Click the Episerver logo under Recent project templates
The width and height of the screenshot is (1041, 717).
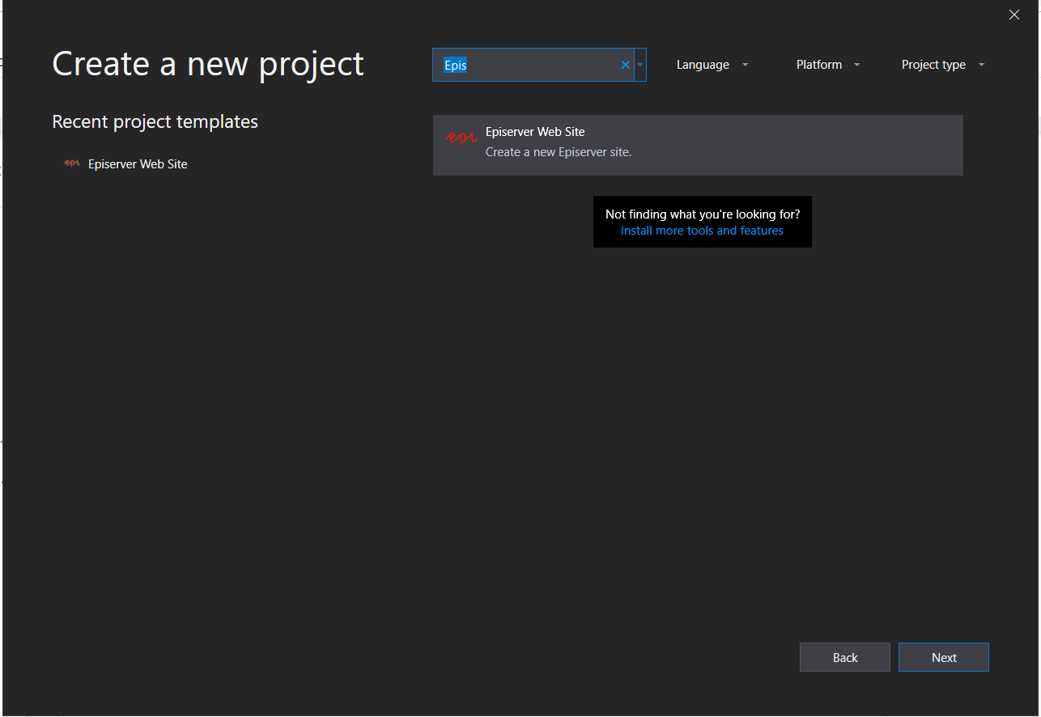tap(72, 163)
